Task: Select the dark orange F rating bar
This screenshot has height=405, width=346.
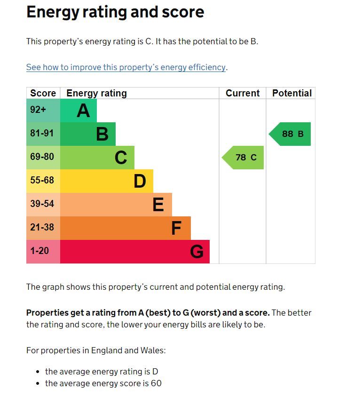Action: coord(126,228)
